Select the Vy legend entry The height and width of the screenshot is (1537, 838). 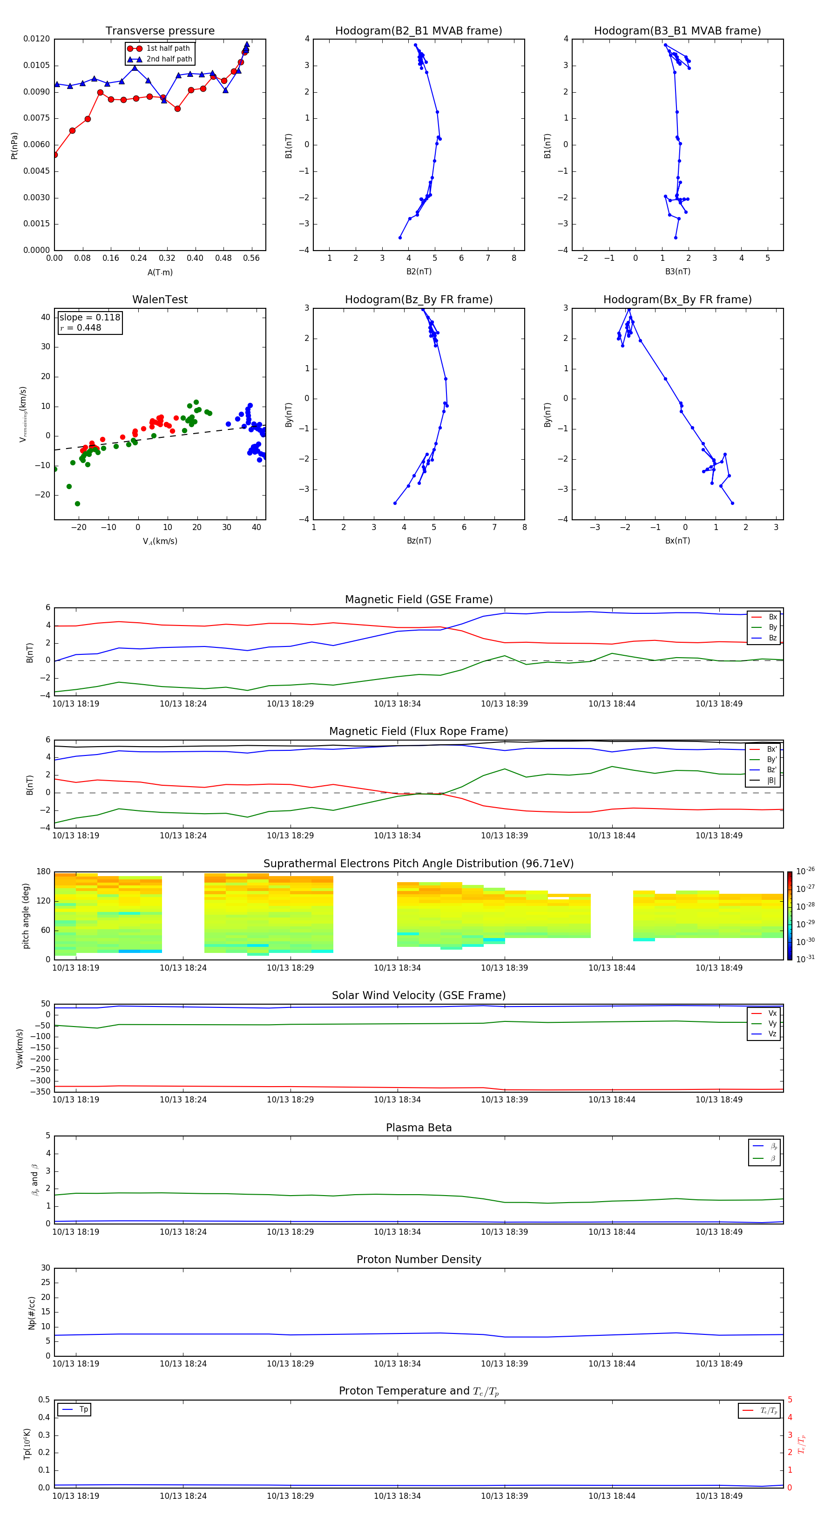pyautogui.click(x=764, y=1024)
